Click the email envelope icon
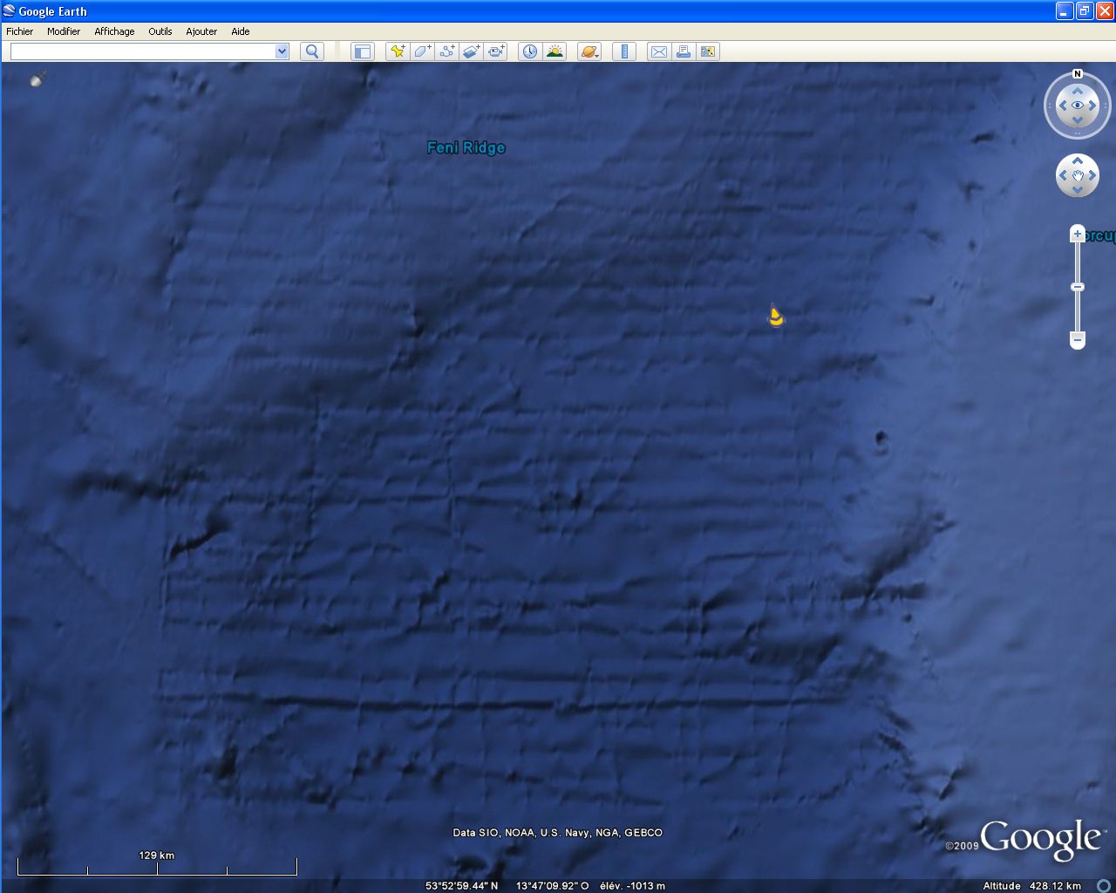1116x893 pixels. [659, 51]
